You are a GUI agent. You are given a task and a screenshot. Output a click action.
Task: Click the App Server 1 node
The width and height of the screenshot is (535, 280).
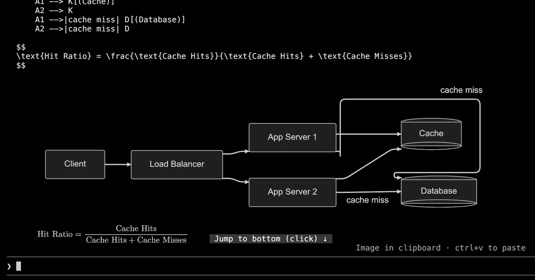292,137
